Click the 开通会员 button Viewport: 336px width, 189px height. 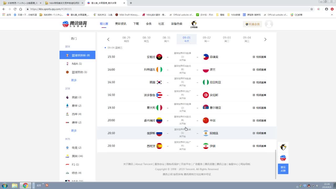tap(252, 24)
